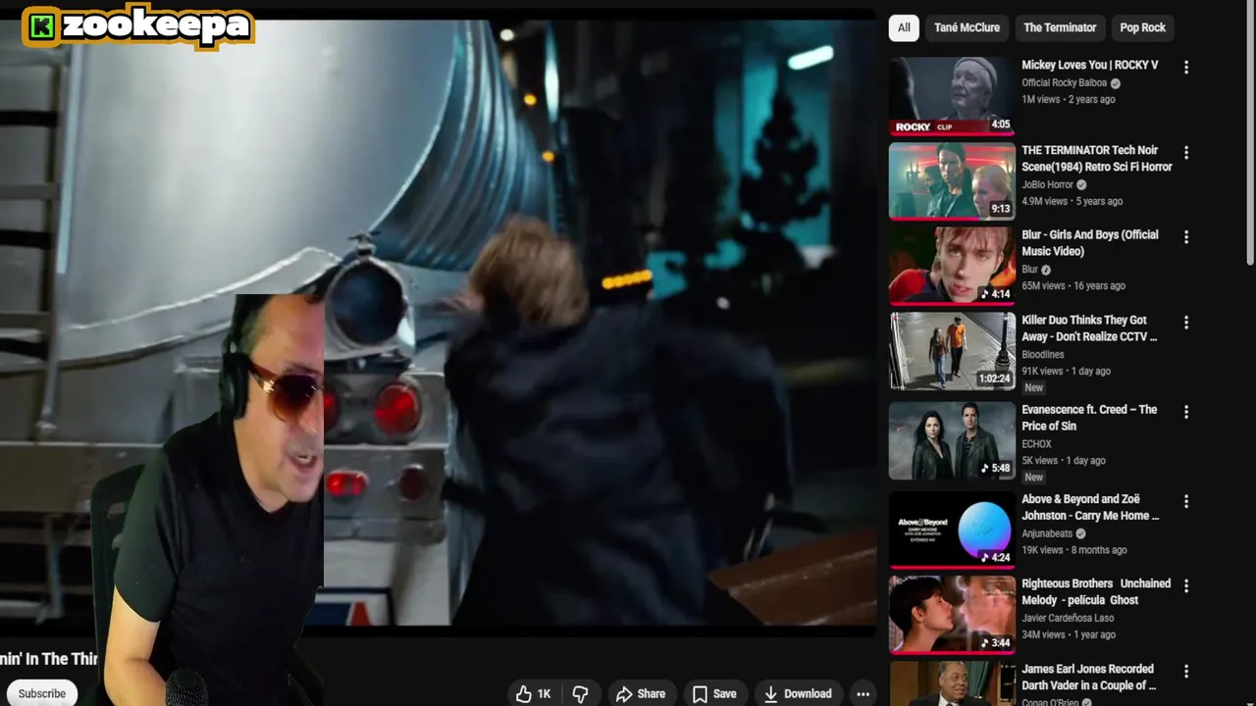Visit Bloodlines channel
The width and height of the screenshot is (1256, 706).
click(1042, 354)
